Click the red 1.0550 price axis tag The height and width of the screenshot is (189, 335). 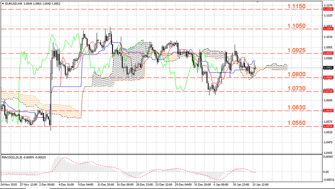click(x=328, y=126)
